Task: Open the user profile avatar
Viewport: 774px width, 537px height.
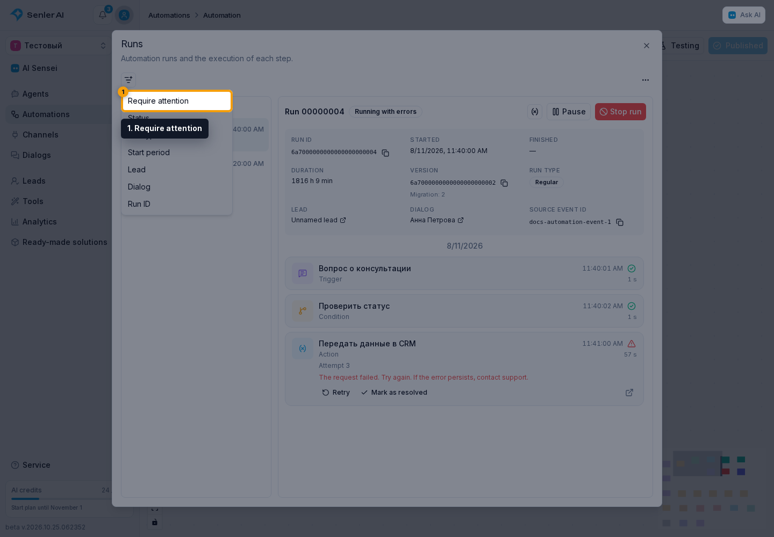Action: [124, 15]
